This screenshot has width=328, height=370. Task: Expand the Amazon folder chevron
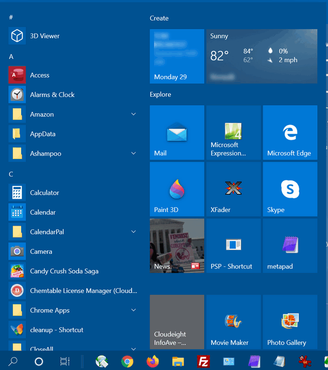click(x=133, y=114)
